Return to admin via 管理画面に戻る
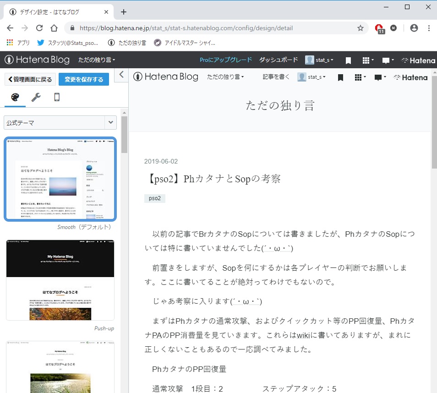437x393 pixels. [30, 79]
